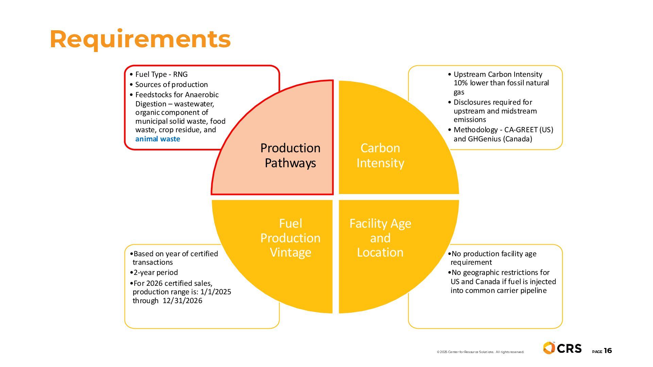This screenshot has width=653, height=367.
Task: Click the Fuel Production Vintage quadrant
Action: click(x=290, y=238)
